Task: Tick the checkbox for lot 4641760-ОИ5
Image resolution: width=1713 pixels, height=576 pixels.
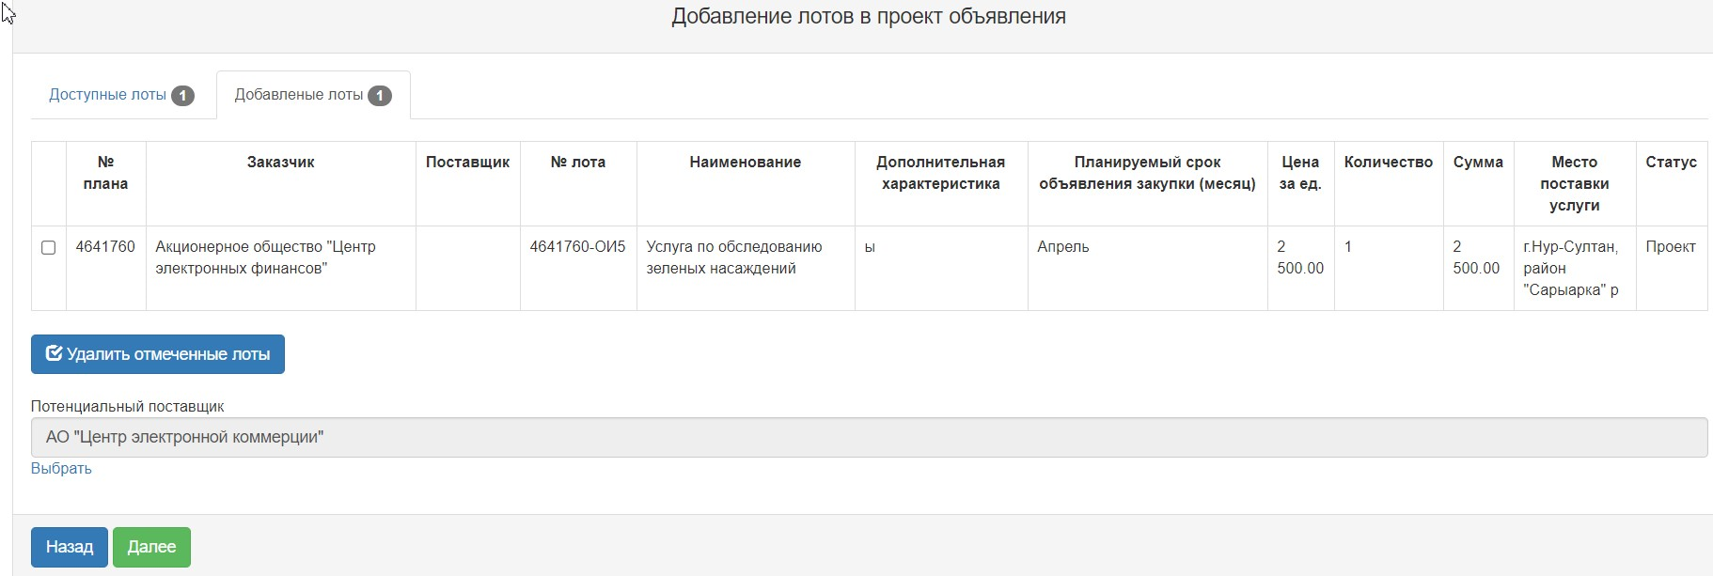Action: tap(49, 247)
